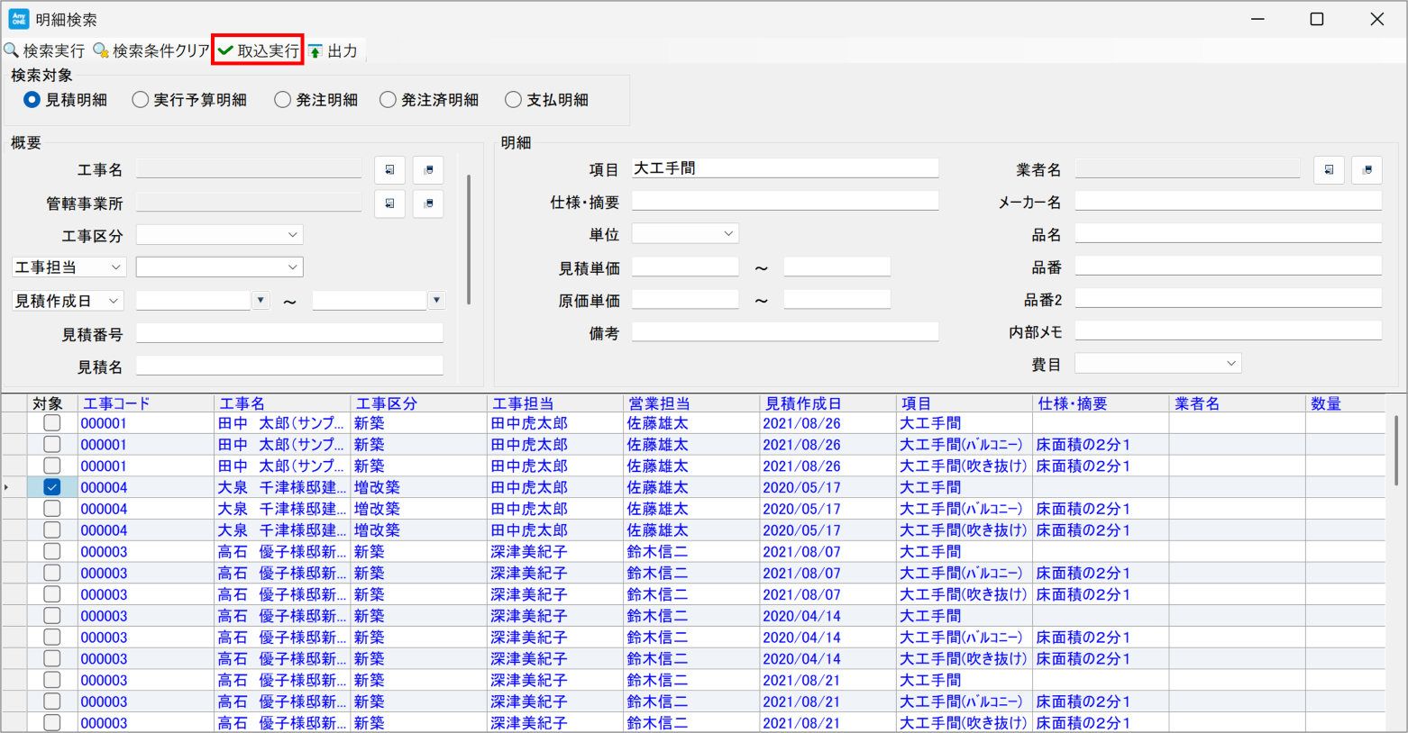Click 取込実行 to import selection
This screenshot has height=733, width=1408.
click(x=258, y=50)
